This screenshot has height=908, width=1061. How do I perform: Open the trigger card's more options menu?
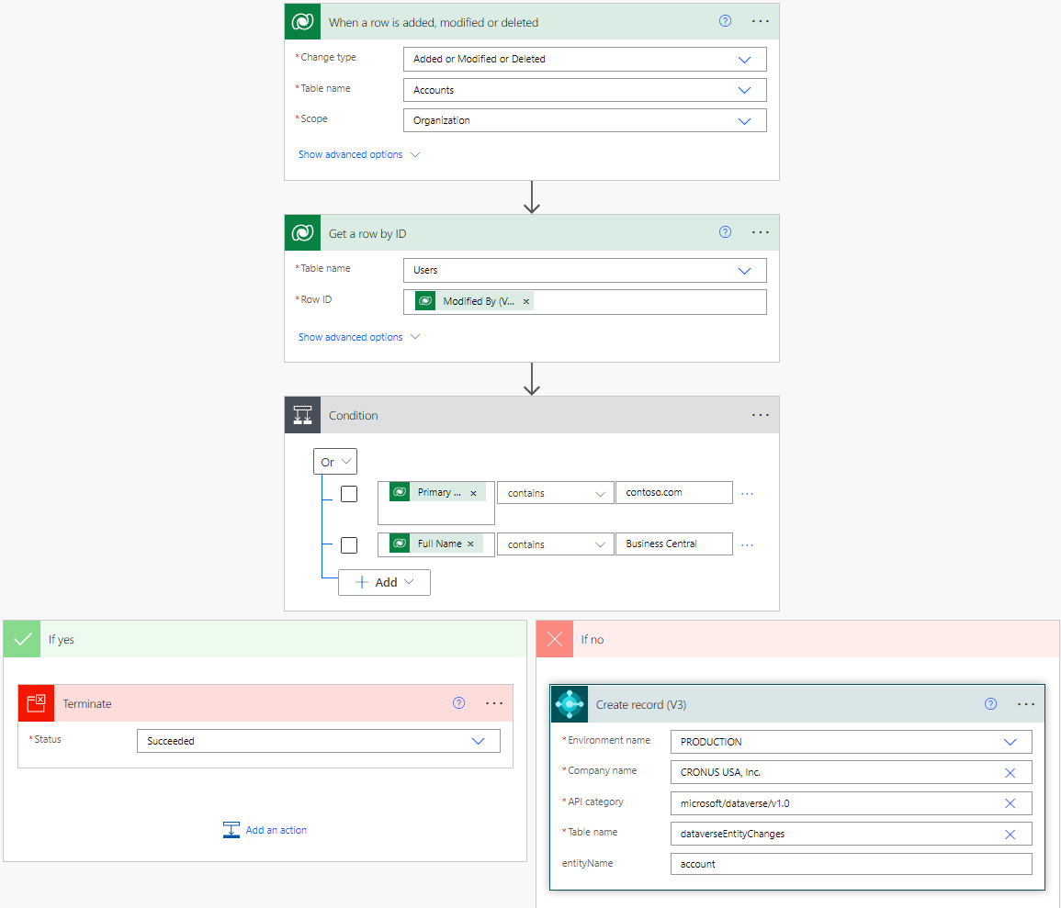point(760,21)
